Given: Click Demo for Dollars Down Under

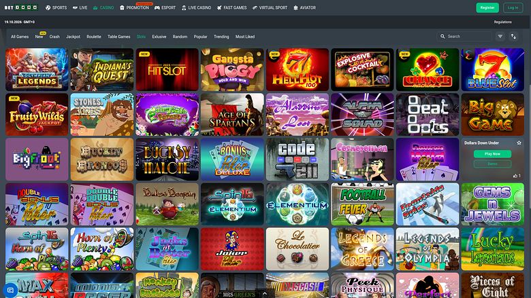Looking at the screenshot, I should click(x=492, y=164).
